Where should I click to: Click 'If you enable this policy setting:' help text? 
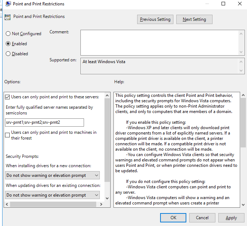(156, 122)
